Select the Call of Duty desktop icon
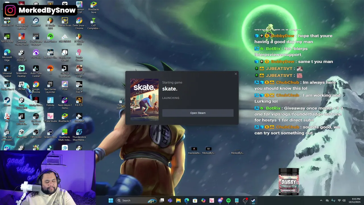The image size is (364, 205). (79, 87)
